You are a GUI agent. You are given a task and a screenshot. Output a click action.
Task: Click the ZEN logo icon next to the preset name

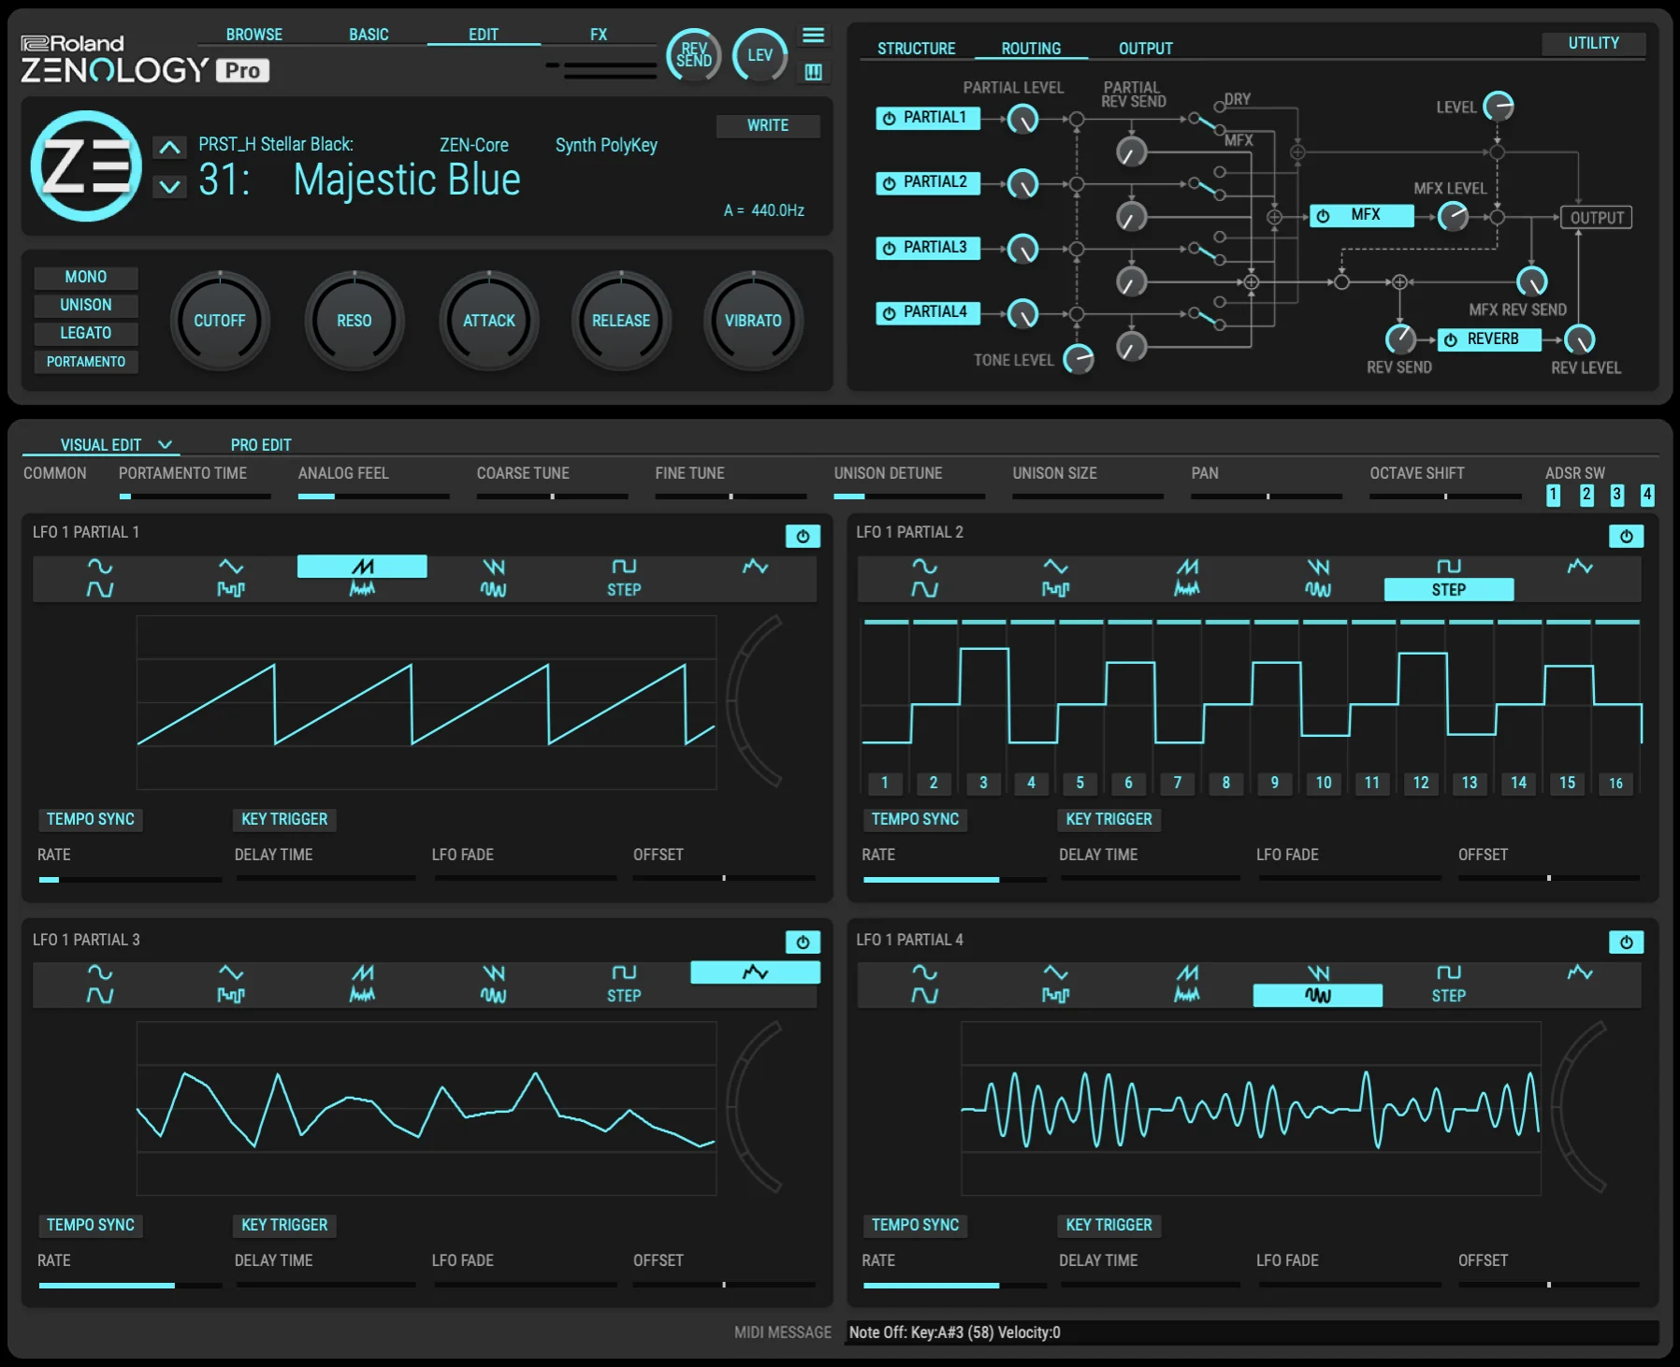tap(85, 166)
